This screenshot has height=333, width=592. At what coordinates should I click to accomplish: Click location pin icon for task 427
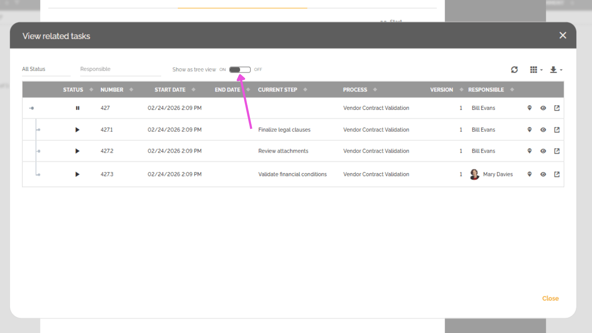pos(529,108)
